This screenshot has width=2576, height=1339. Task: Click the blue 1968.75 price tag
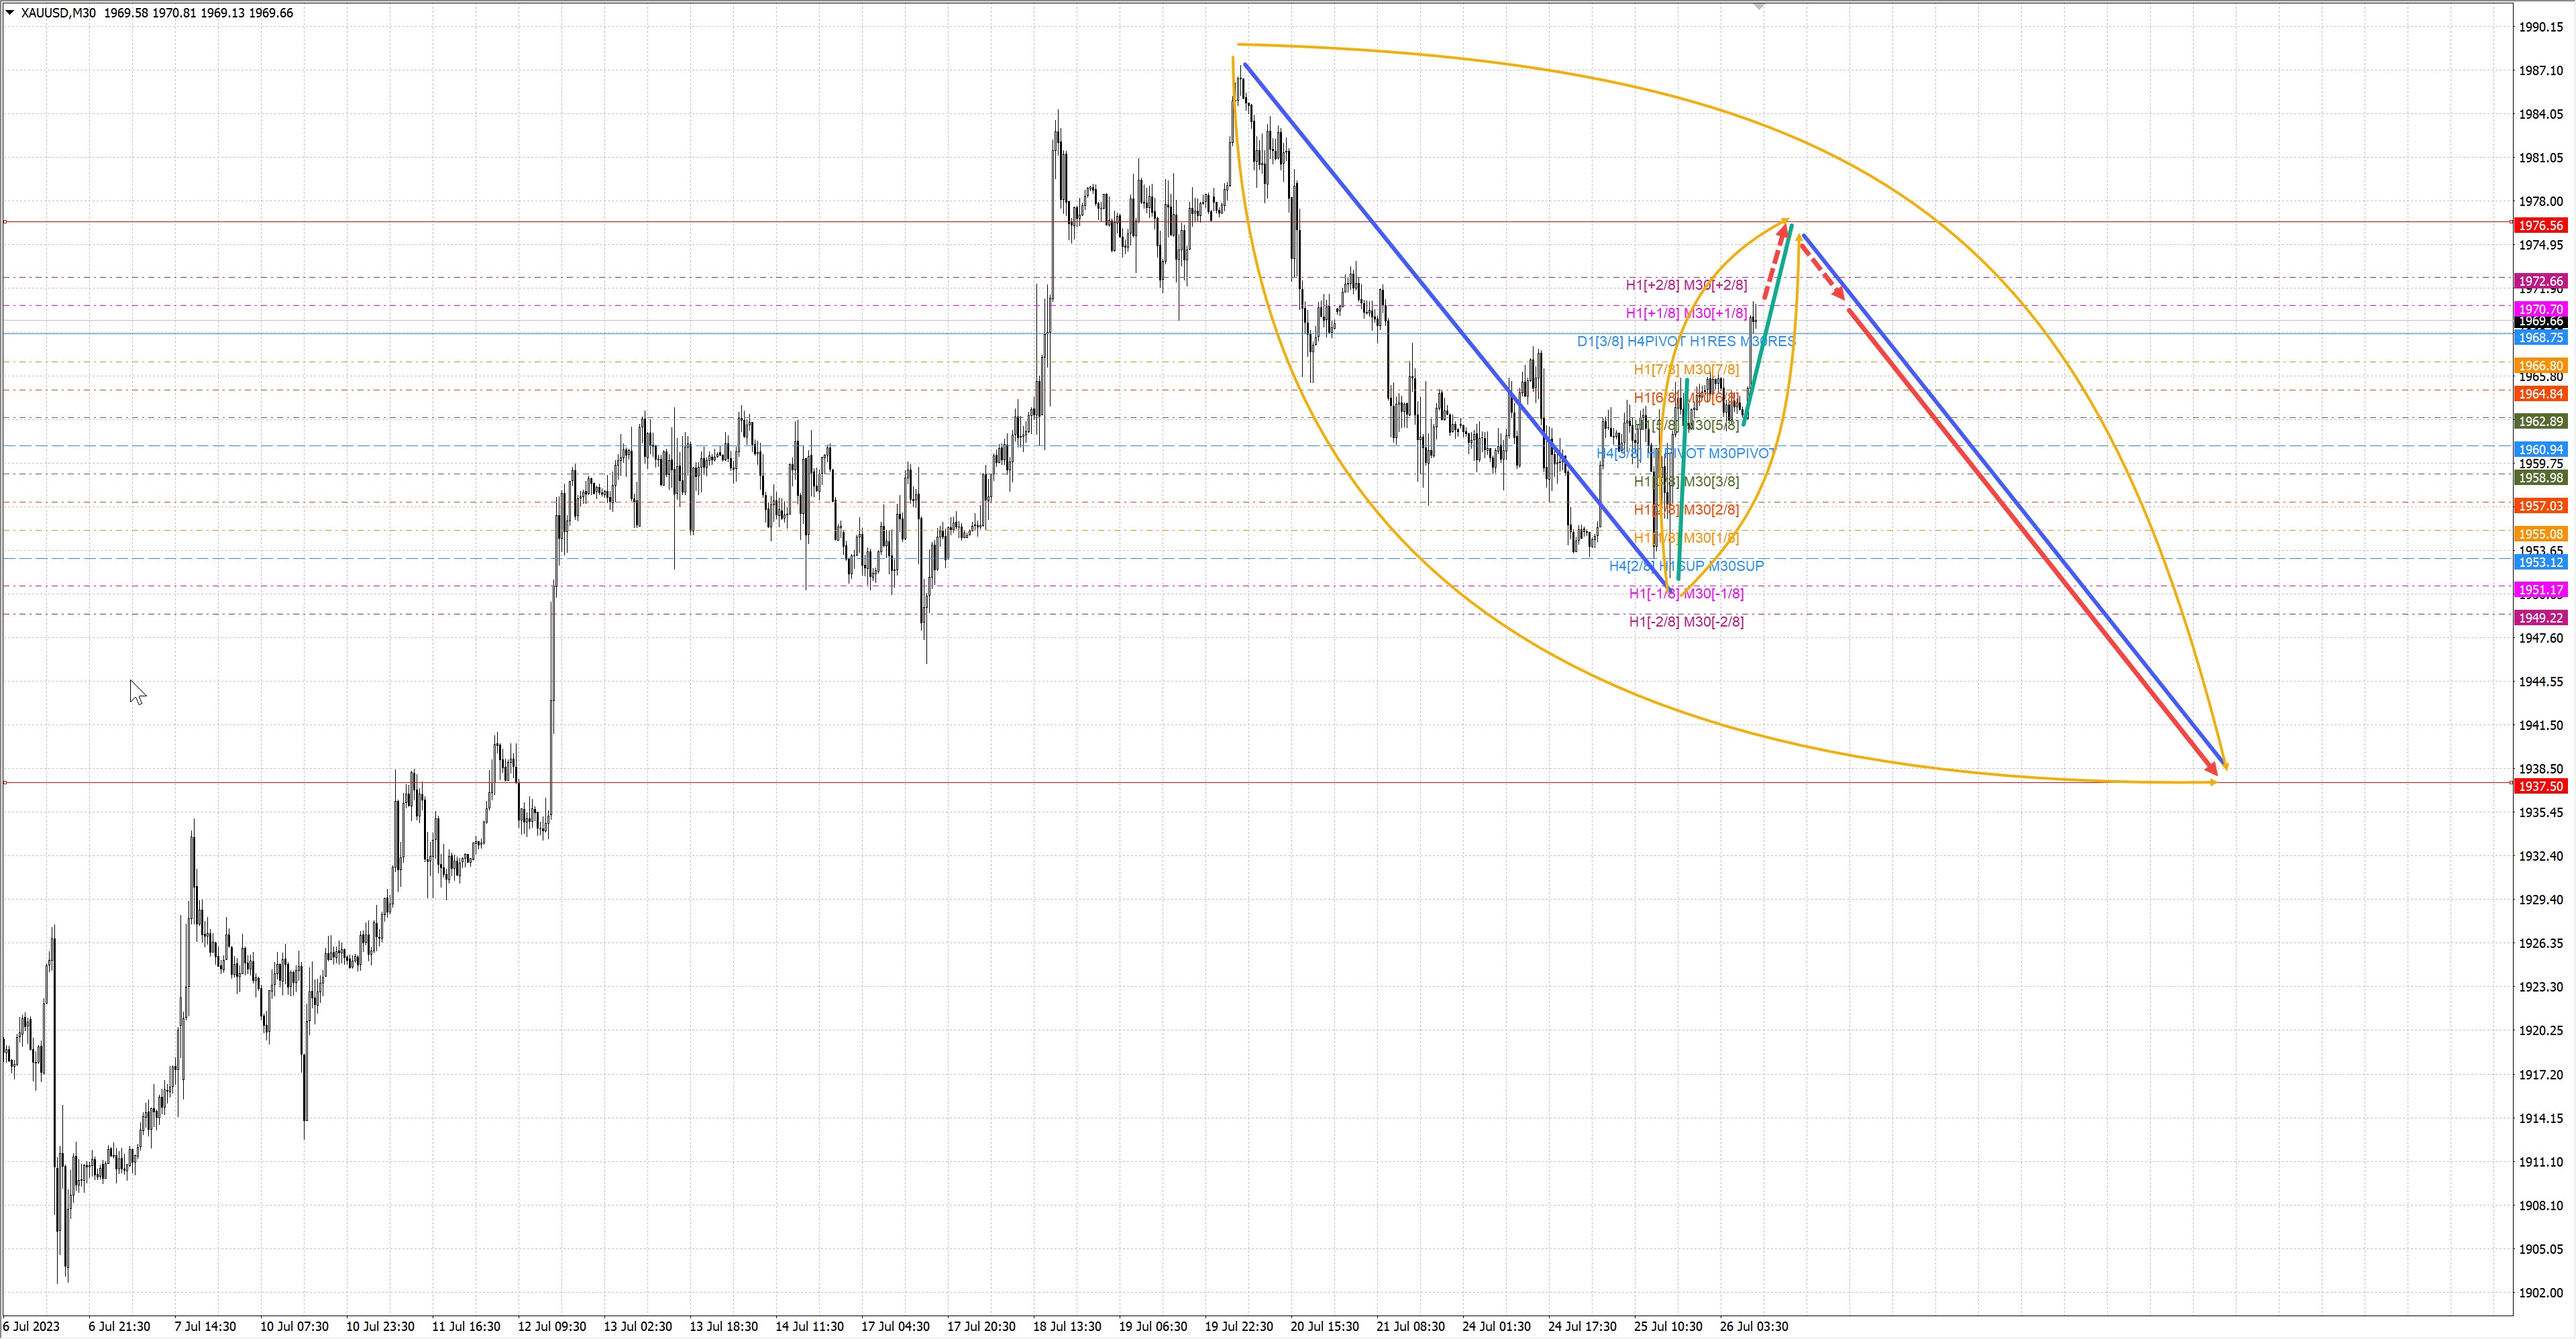click(x=2540, y=338)
